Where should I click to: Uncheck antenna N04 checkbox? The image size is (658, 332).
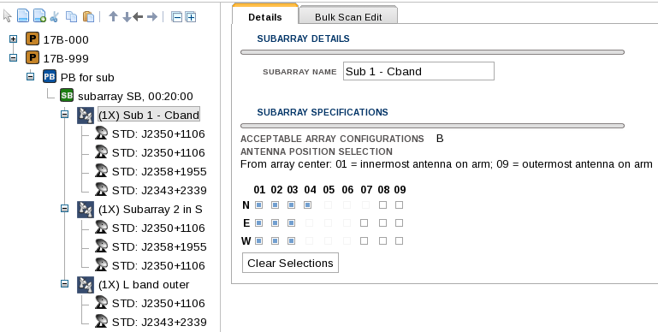(x=307, y=205)
